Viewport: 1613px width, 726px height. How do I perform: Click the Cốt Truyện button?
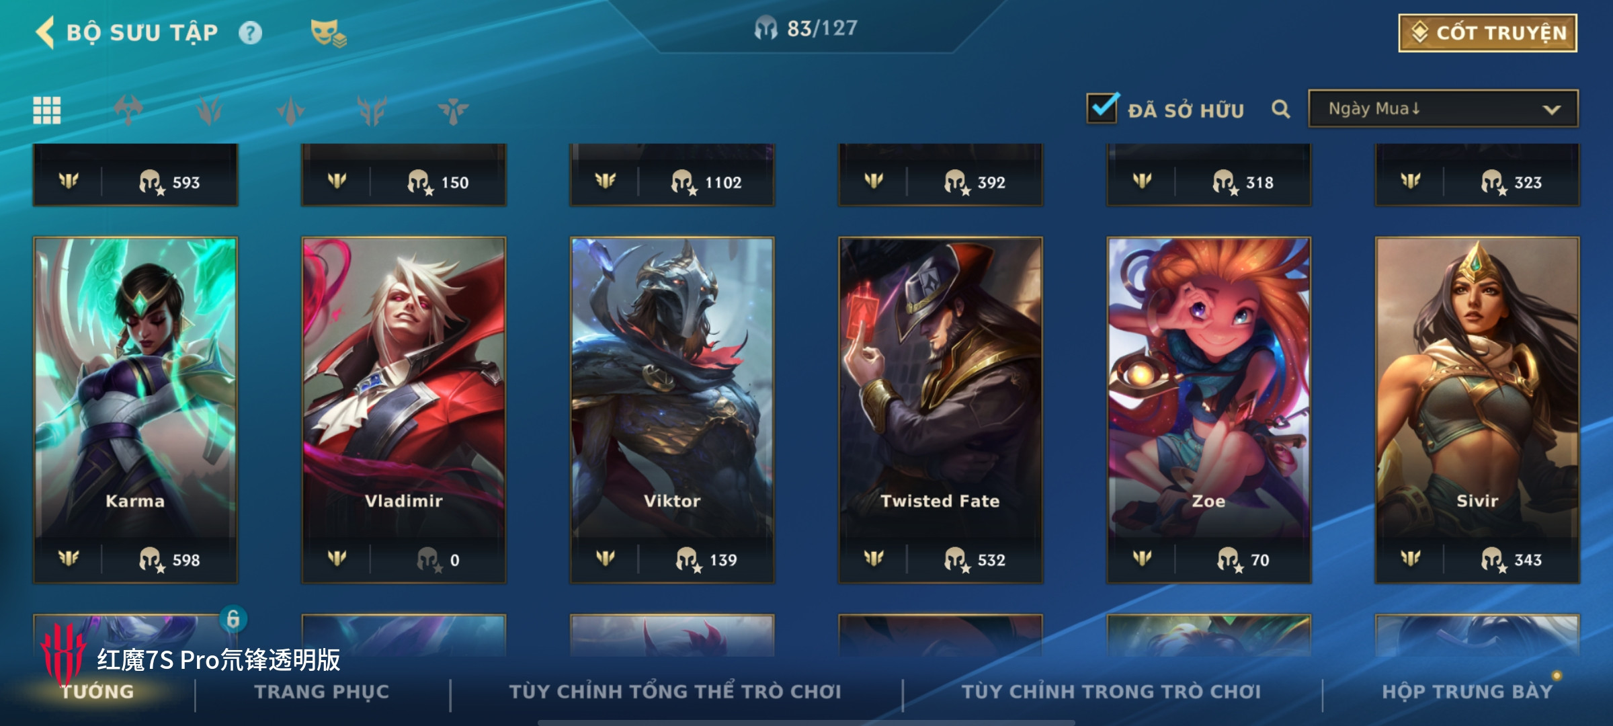pyautogui.click(x=1488, y=33)
